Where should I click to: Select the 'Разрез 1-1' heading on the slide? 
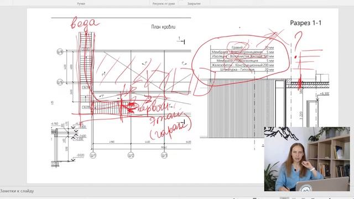tap(306, 23)
